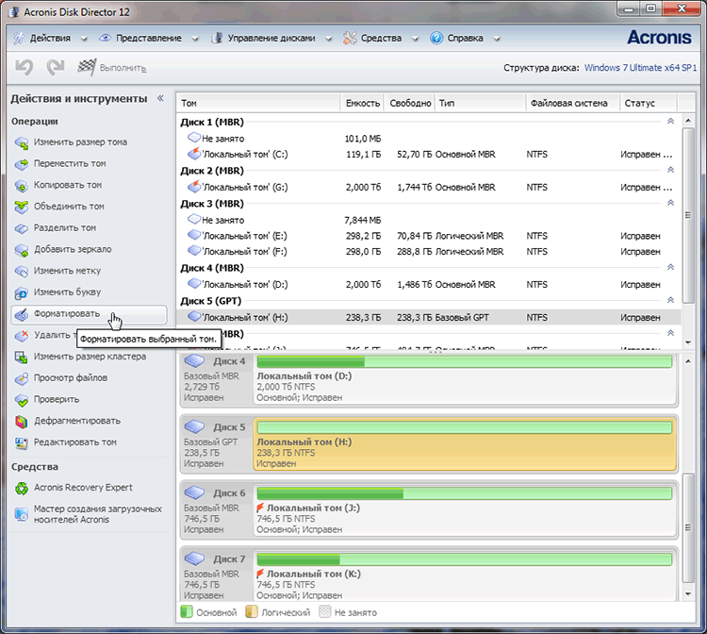The width and height of the screenshot is (707, 634).
Task: Click the Defragment icon
Action: pyautogui.click(x=21, y=421)
